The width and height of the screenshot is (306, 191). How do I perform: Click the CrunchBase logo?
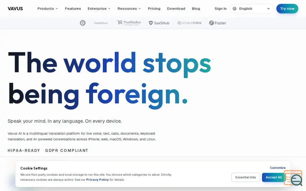point(101,23)
